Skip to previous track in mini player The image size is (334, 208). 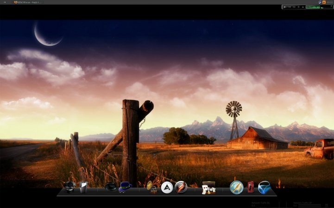pyautogui.click(x=290, y=7)
